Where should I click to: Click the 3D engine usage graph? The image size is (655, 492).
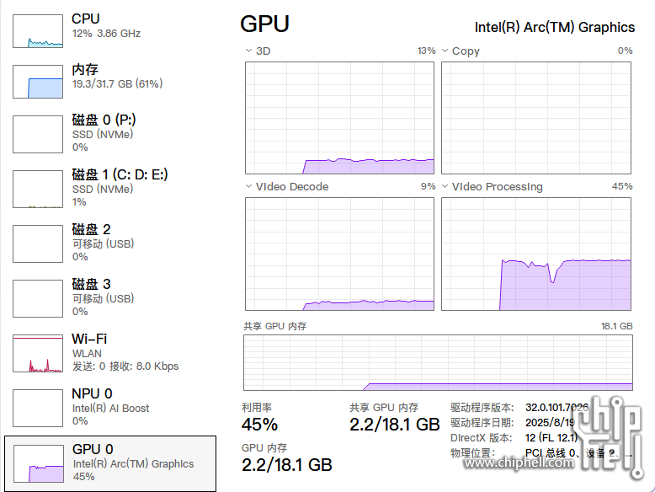tap(339, 118)
